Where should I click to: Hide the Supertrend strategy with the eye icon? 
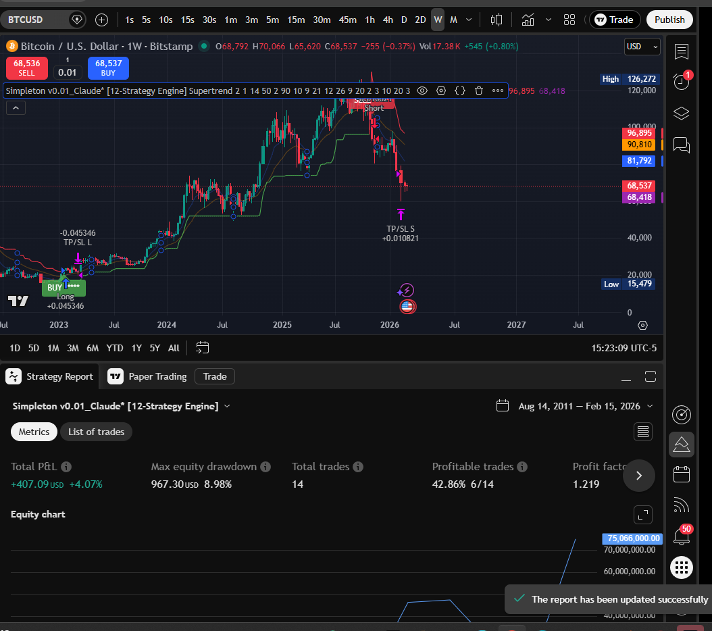pos(422,90)
